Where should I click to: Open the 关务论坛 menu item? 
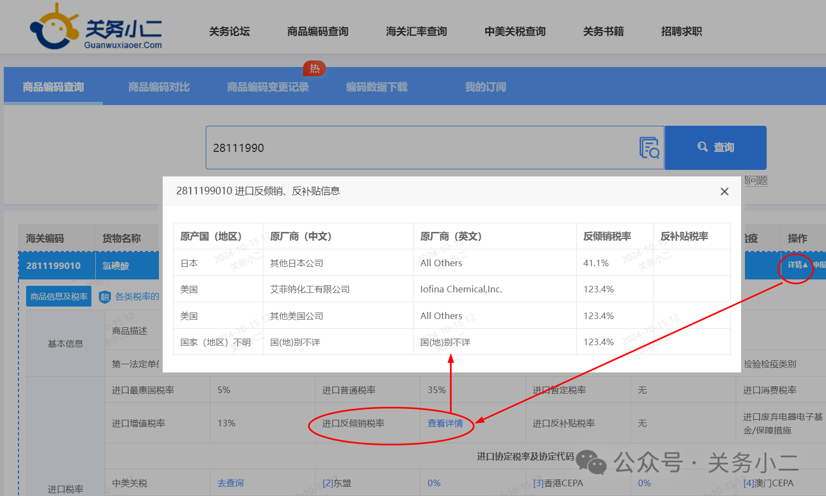click(229, 32)
